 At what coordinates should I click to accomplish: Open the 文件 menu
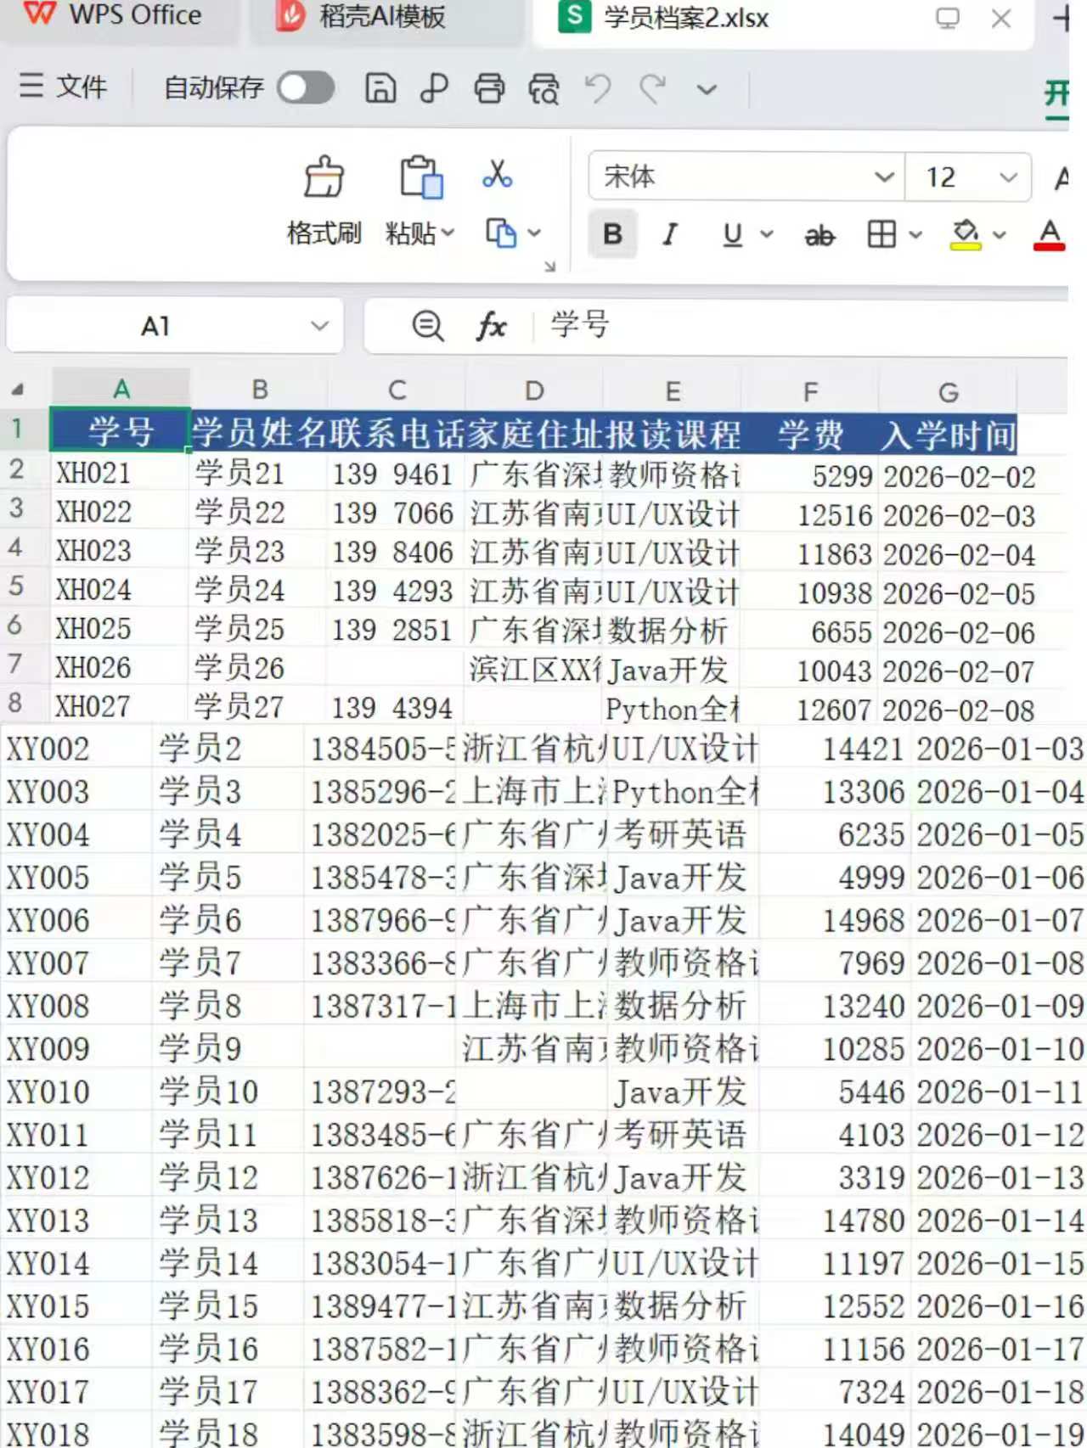tap(63, 87)
